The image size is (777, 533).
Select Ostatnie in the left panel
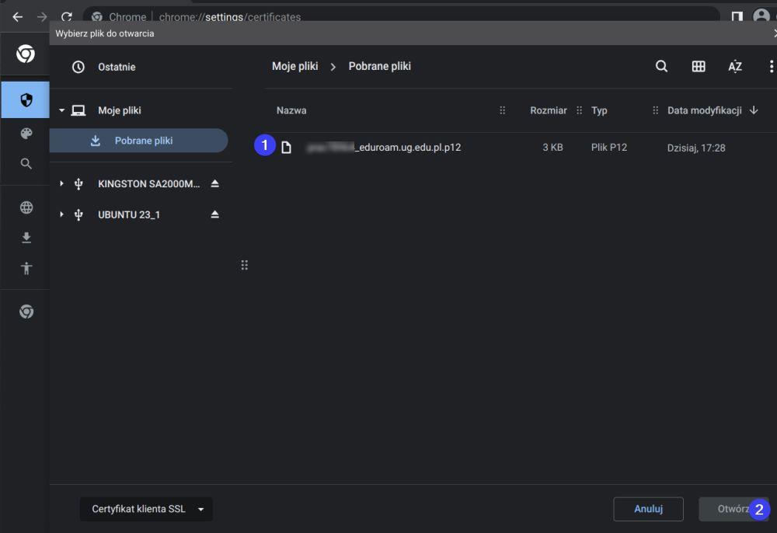(x=116, y=67)
